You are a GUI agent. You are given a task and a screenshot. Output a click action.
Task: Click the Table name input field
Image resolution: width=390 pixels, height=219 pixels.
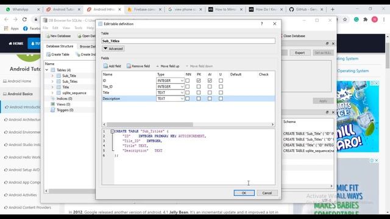click(x=188, y=41)
